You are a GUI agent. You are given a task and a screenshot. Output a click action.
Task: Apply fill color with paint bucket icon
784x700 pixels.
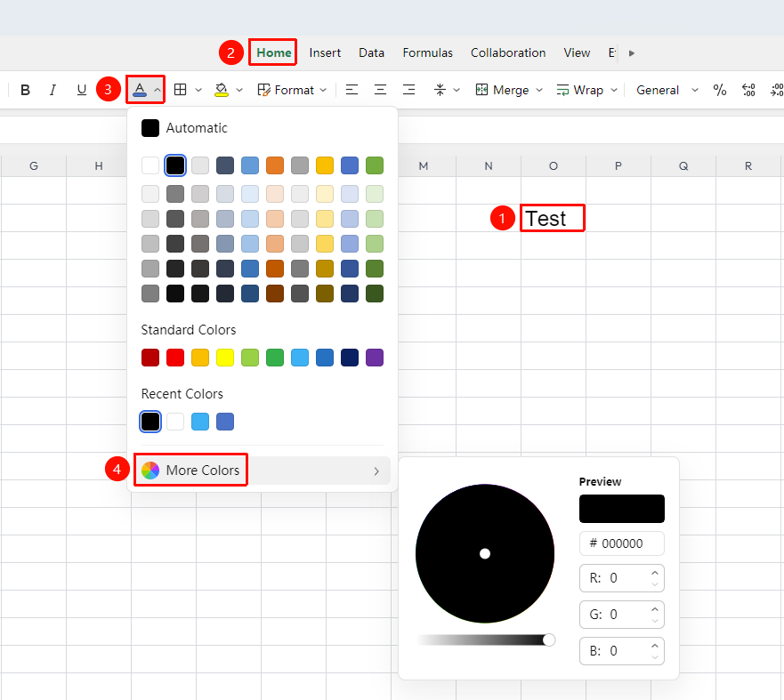221,90
